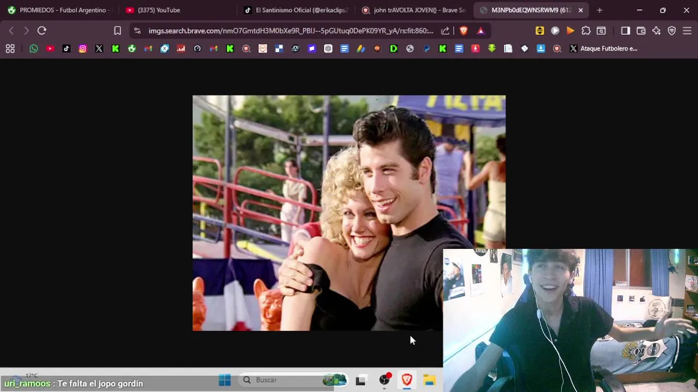Open Ataque Futbolero X bookmark
The height and width of the screenshot is (392, 698).
(x=604, y=48)
